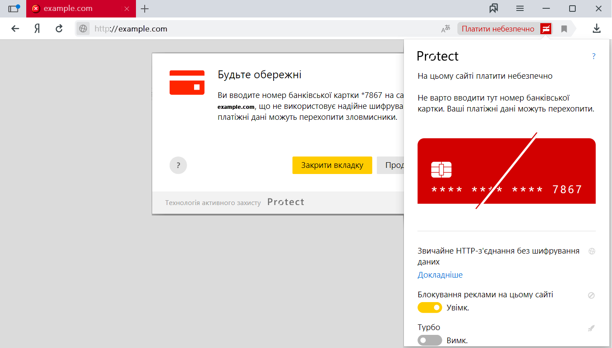Viewport: 612px width, 348px height.
Task: Click the Protect logo in dialog footer
Action: click(x=286, y=202)
